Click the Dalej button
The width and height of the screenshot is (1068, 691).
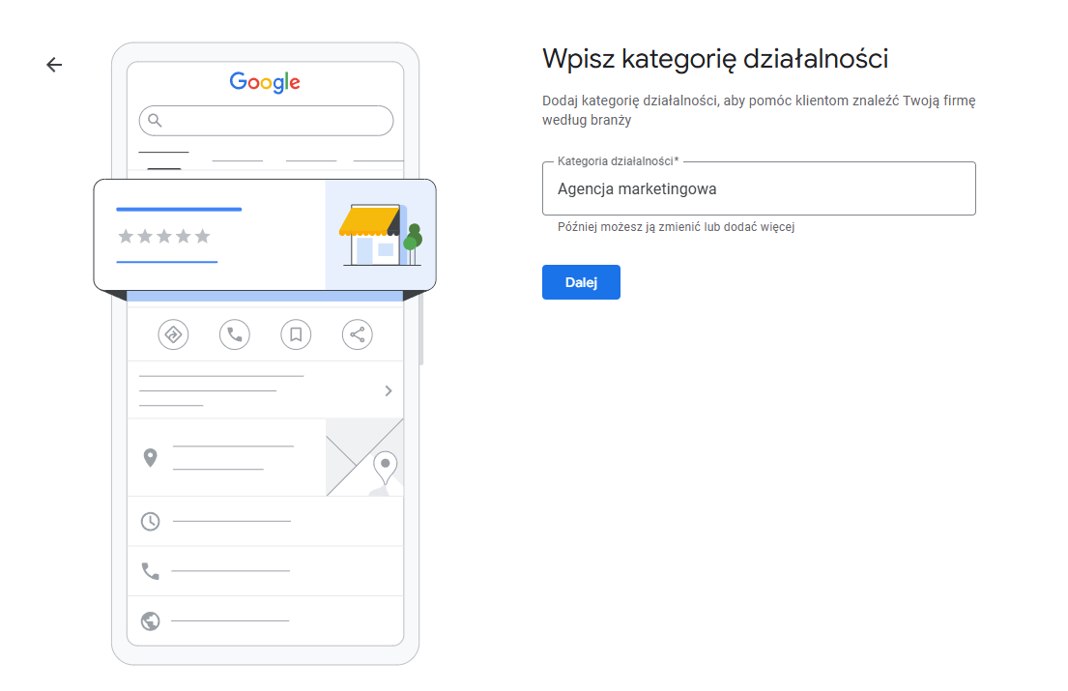[581, 281]
